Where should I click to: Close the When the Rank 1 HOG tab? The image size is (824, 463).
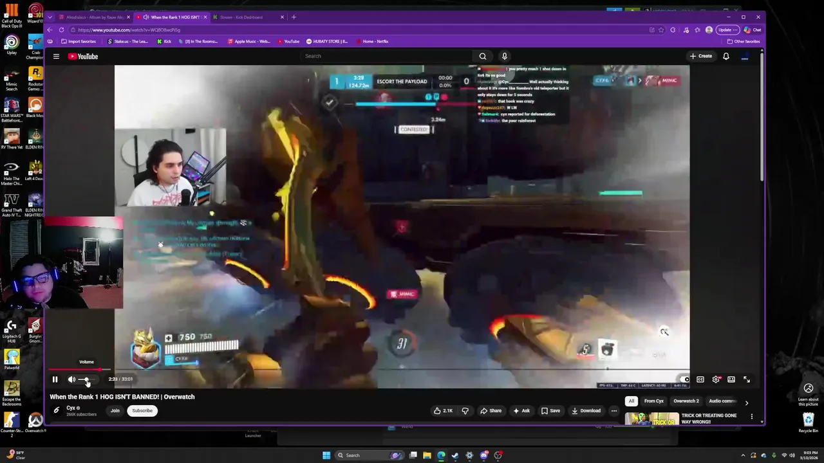[205, 17]
